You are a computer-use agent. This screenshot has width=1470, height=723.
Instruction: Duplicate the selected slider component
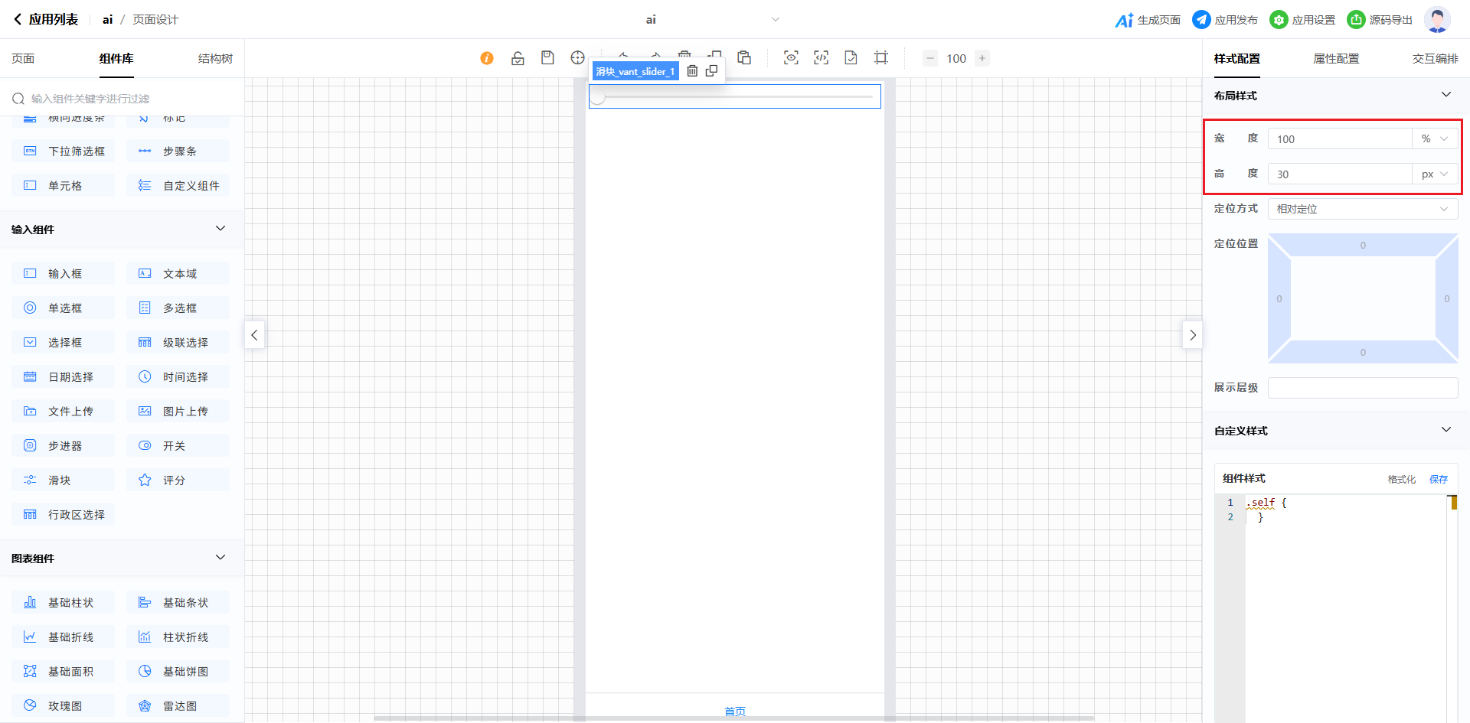(x=711, y=71)
